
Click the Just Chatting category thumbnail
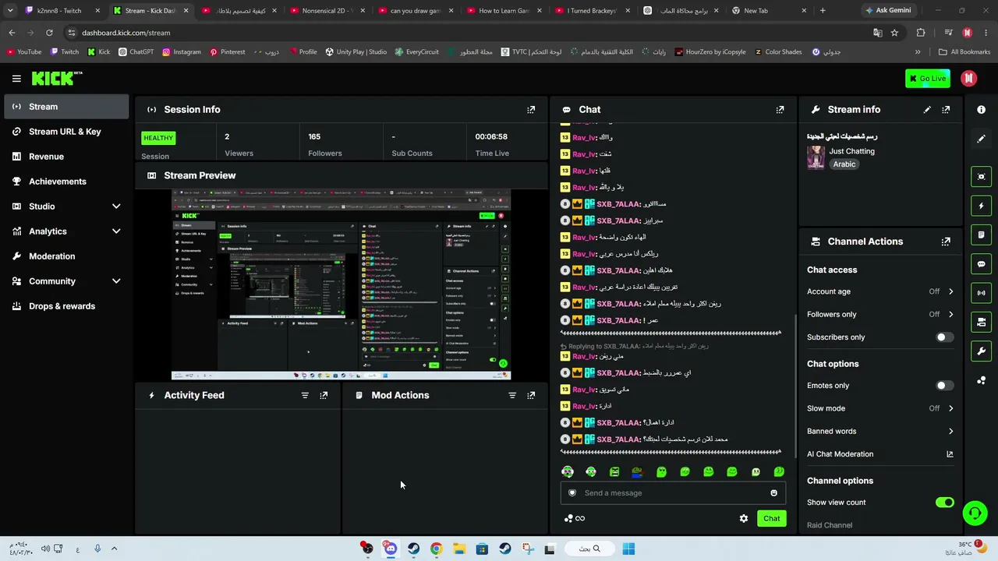[x=816, y=157]
